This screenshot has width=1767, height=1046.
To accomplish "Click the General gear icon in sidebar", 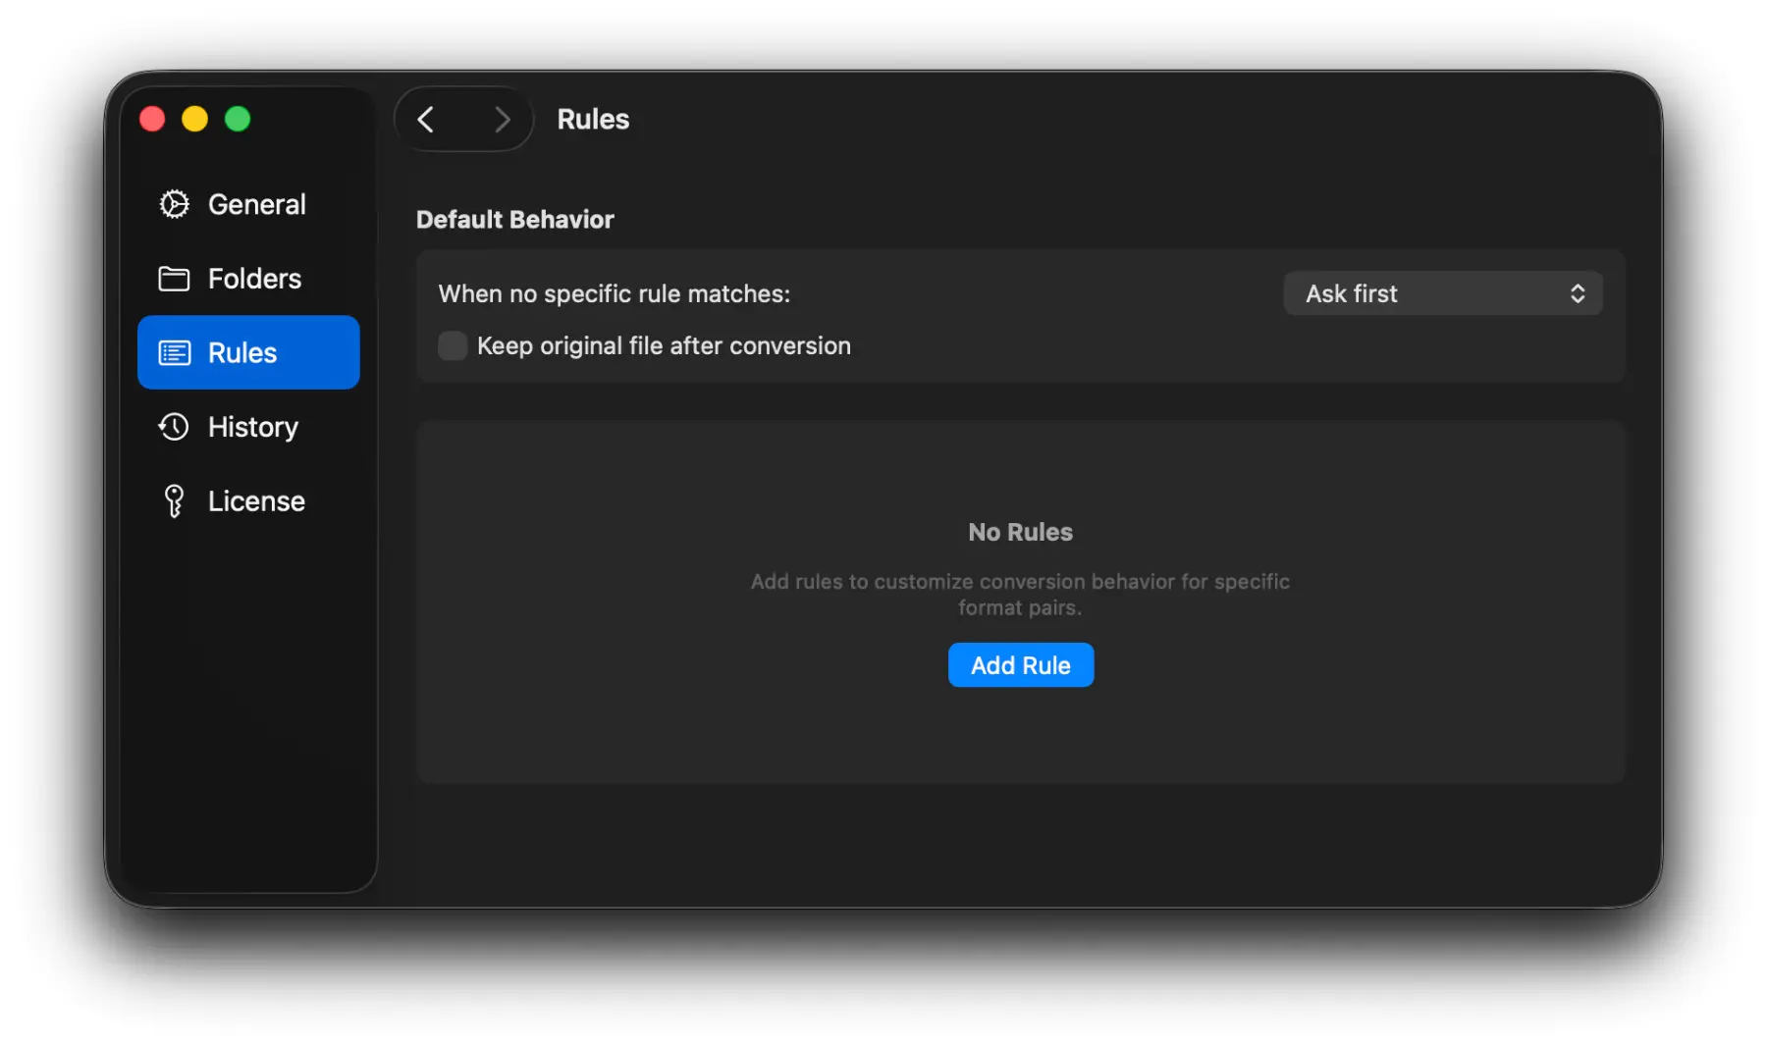I will point(174,204).
